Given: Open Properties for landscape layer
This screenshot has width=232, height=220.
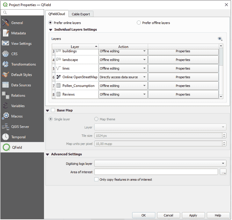Looking at the screenshot, I should tap(183, 60).
